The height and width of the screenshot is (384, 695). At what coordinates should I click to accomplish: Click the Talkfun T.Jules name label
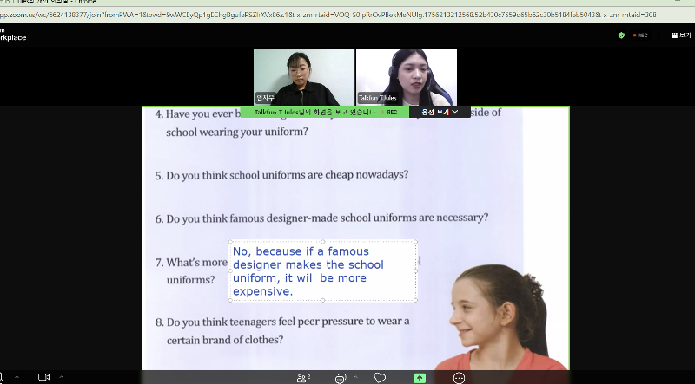coord(377,99)
